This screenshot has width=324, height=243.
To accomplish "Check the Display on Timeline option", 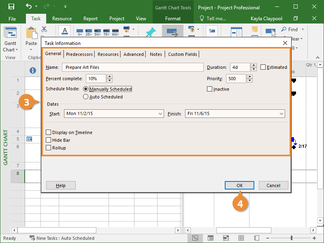I will click(x=49, y=132).
